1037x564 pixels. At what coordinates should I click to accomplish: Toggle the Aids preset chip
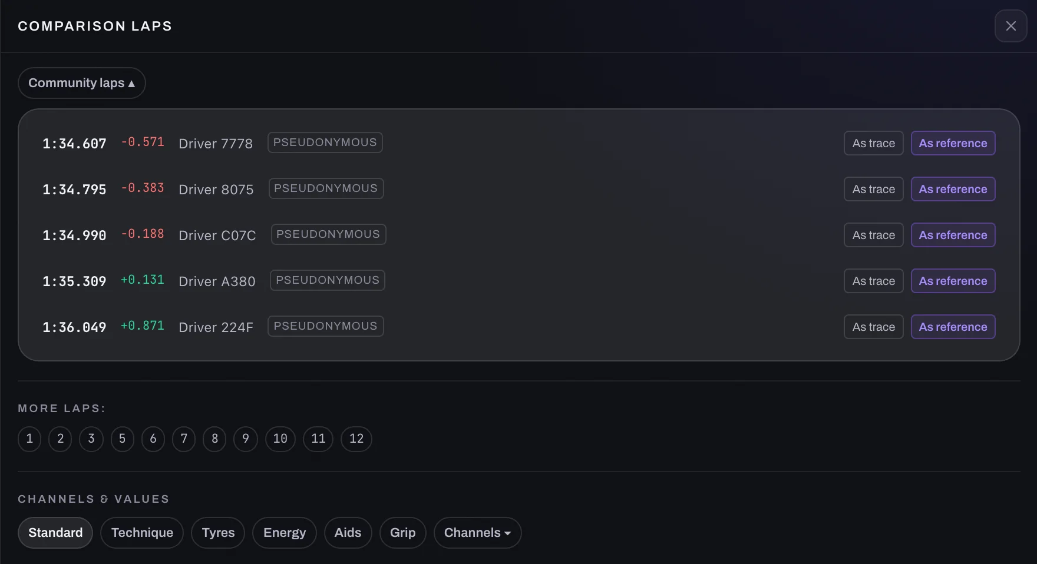tap(348, 533)
